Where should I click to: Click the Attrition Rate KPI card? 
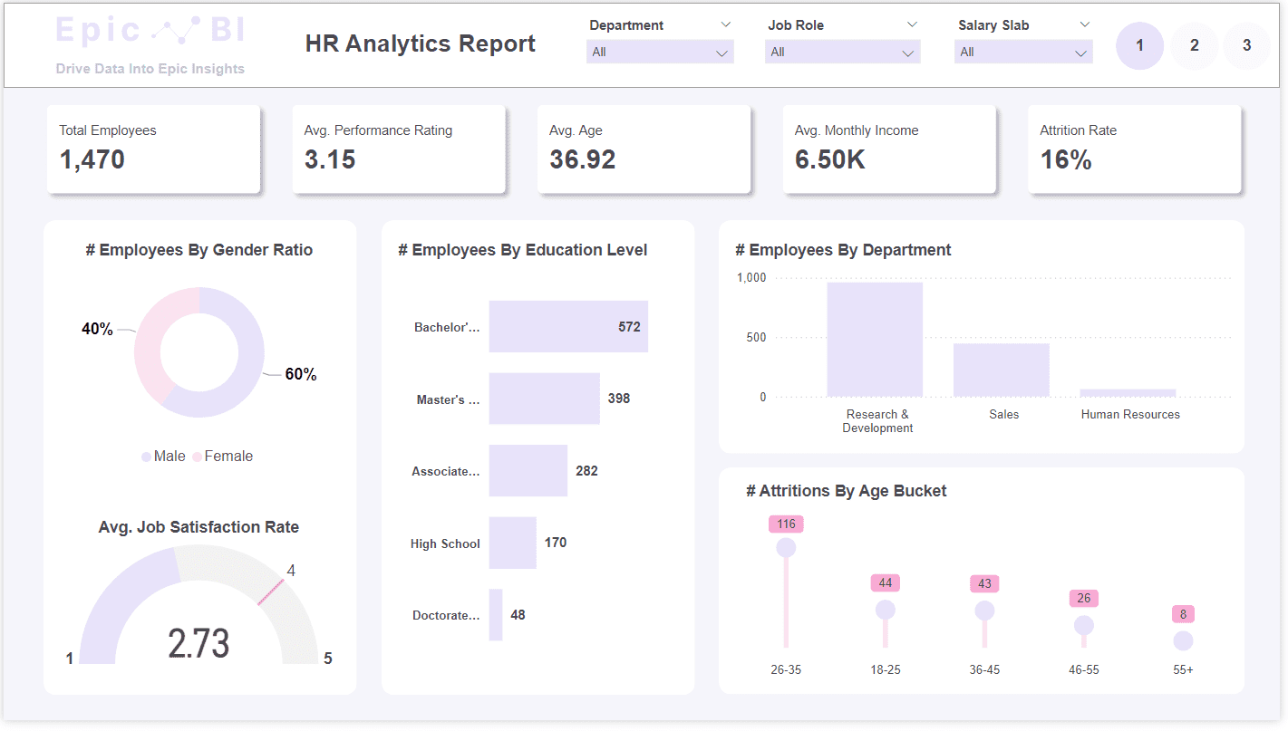(x=1134, y=149)
